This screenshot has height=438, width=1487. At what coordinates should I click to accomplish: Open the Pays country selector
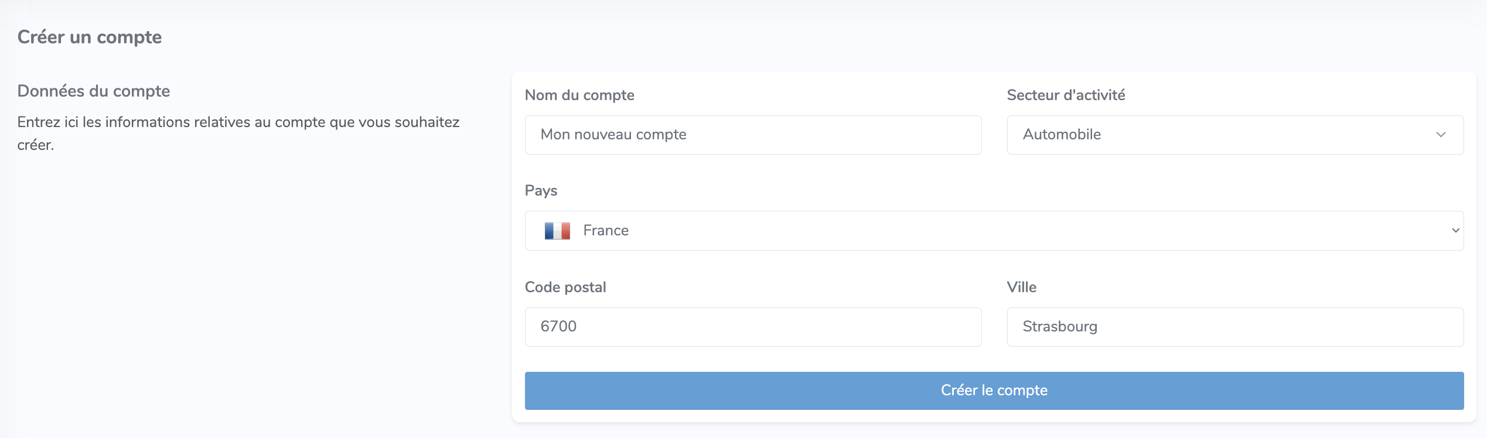coord(994,231)
